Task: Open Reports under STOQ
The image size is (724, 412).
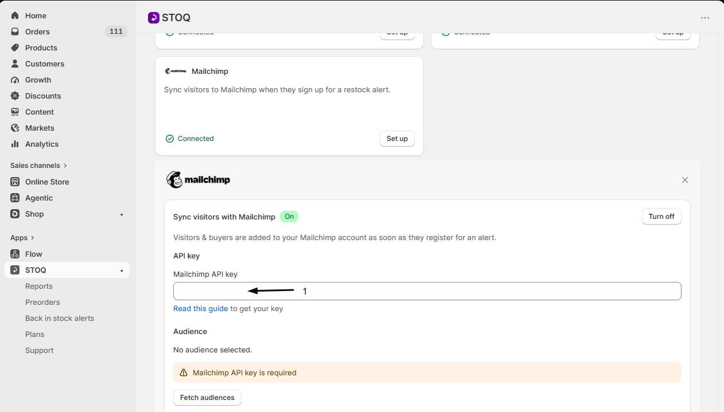Action: [39, 286]
